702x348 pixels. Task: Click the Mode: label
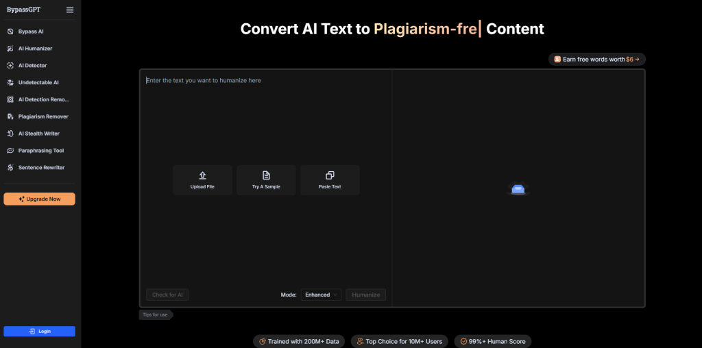point(289,295)
